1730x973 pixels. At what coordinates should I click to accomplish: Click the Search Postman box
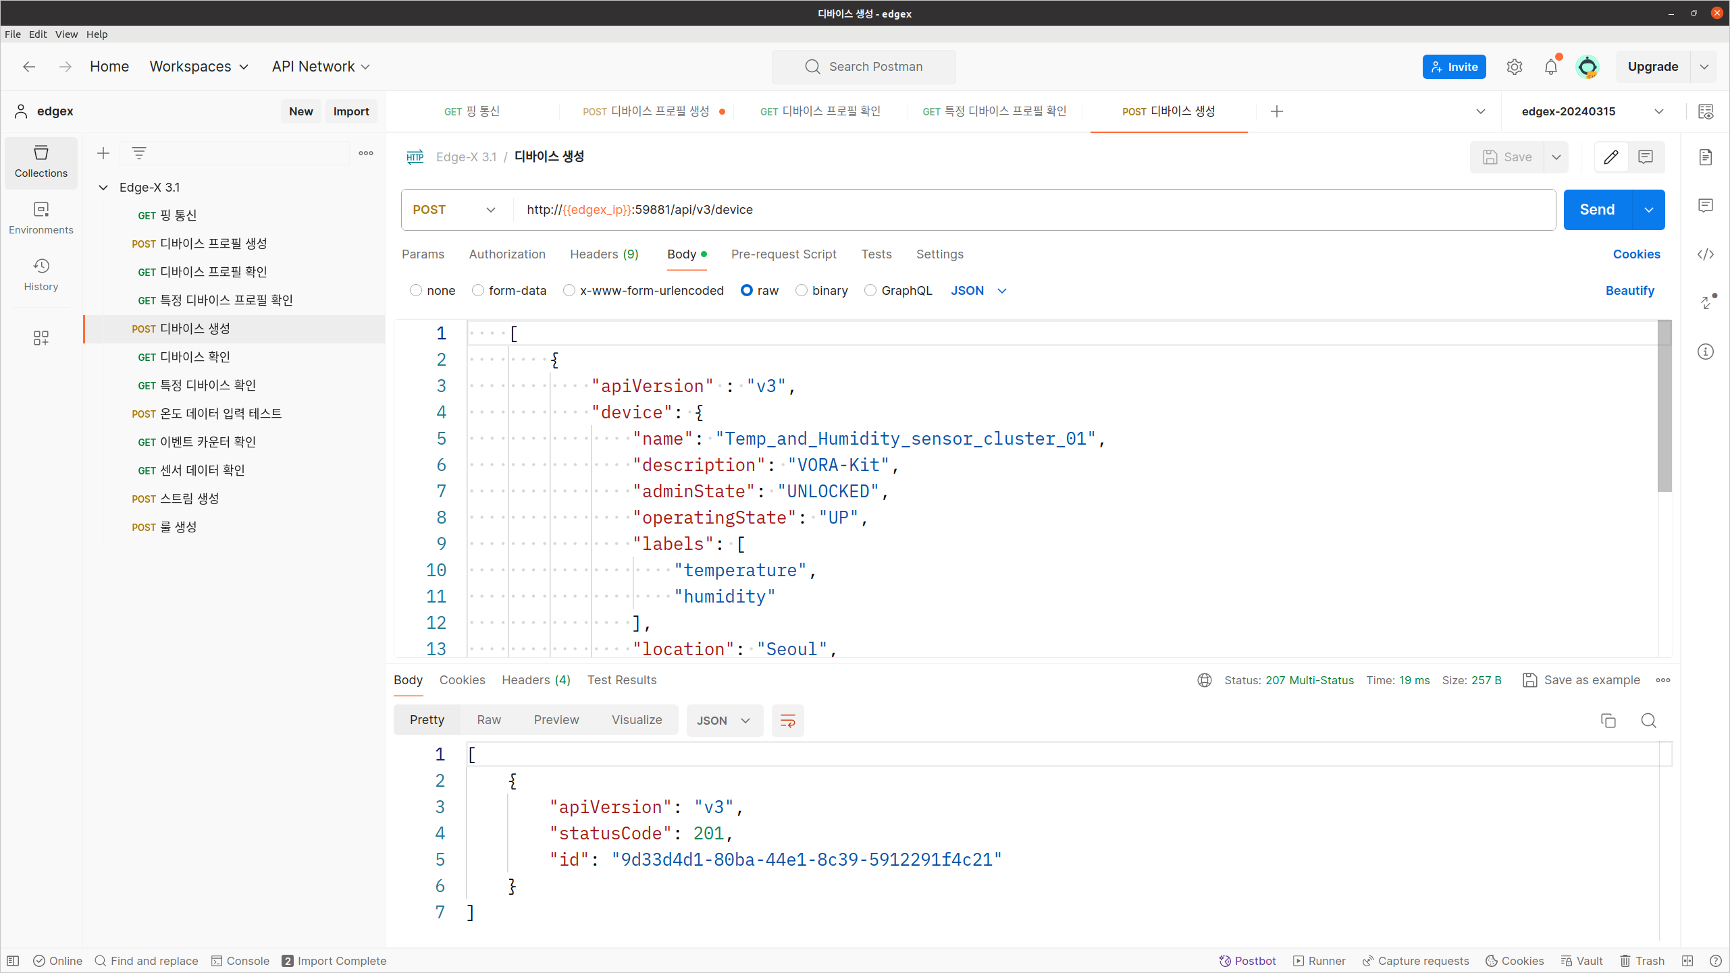point(863,67)
